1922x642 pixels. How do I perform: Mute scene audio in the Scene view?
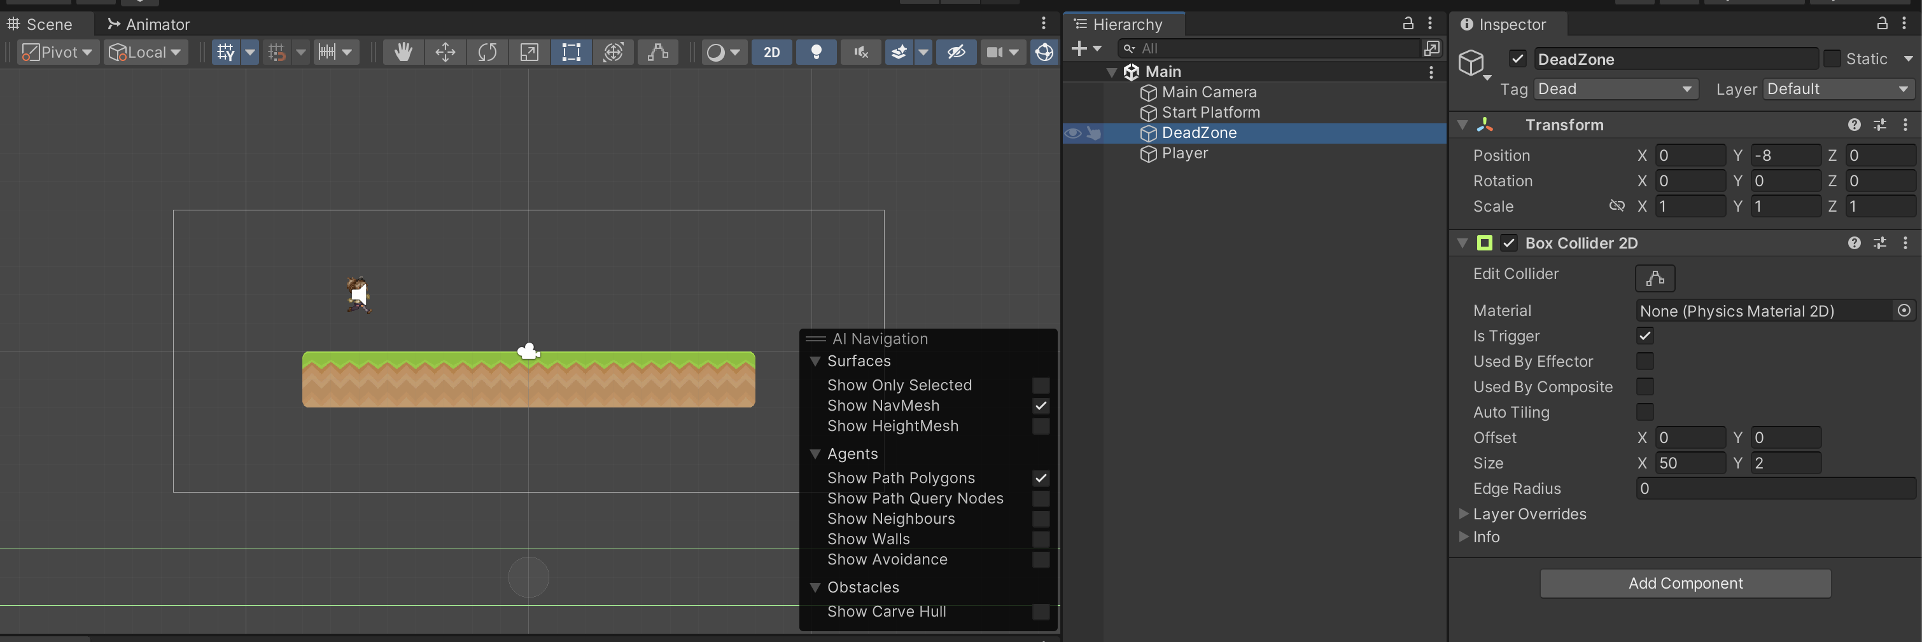coord(860,52)
